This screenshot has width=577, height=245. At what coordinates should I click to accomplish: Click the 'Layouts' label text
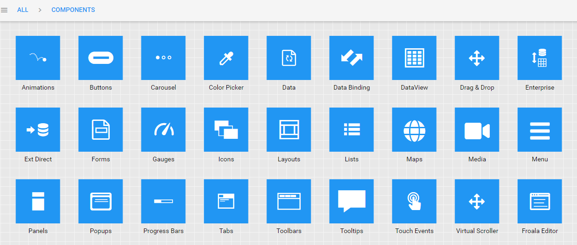pyautogui.click(x=289, y=159)
